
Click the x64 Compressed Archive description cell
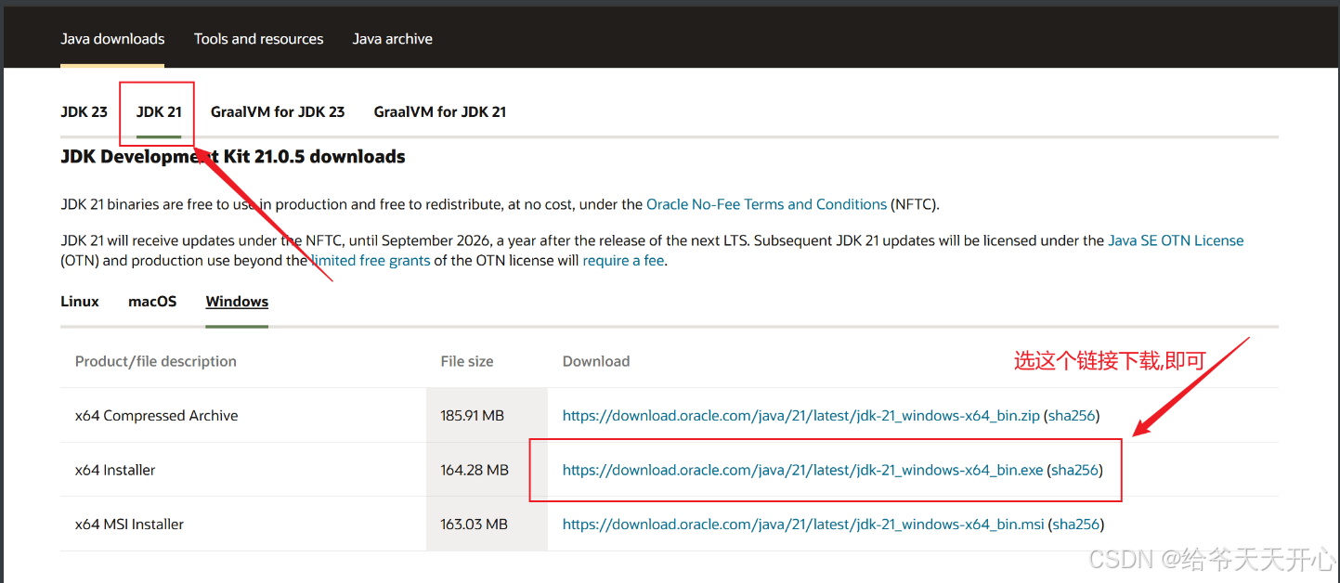243,416
